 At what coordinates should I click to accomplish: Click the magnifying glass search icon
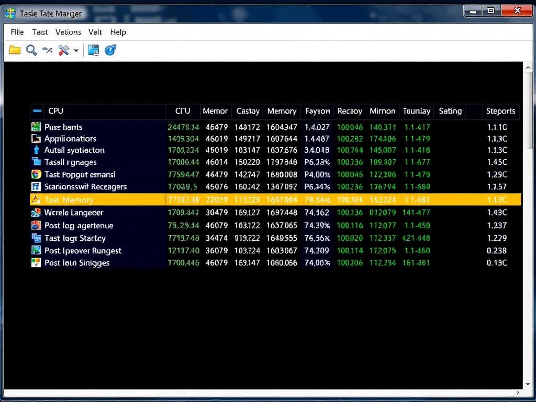click(31, 50)
